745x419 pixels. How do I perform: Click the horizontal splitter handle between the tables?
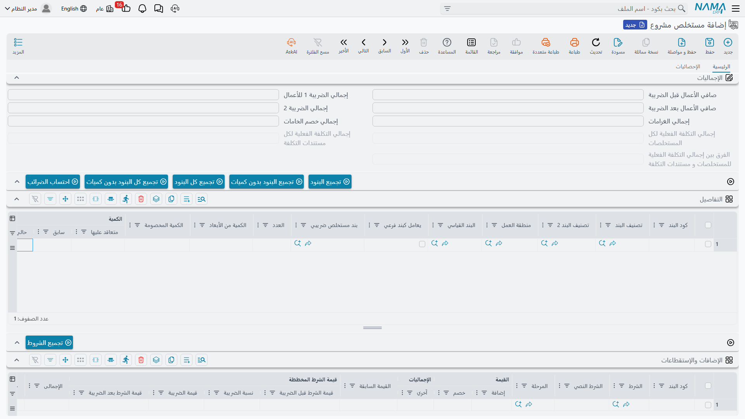click(372, 328)
